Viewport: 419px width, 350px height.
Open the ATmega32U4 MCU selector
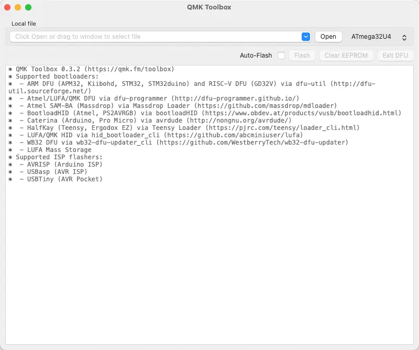[x=379, y=37]
